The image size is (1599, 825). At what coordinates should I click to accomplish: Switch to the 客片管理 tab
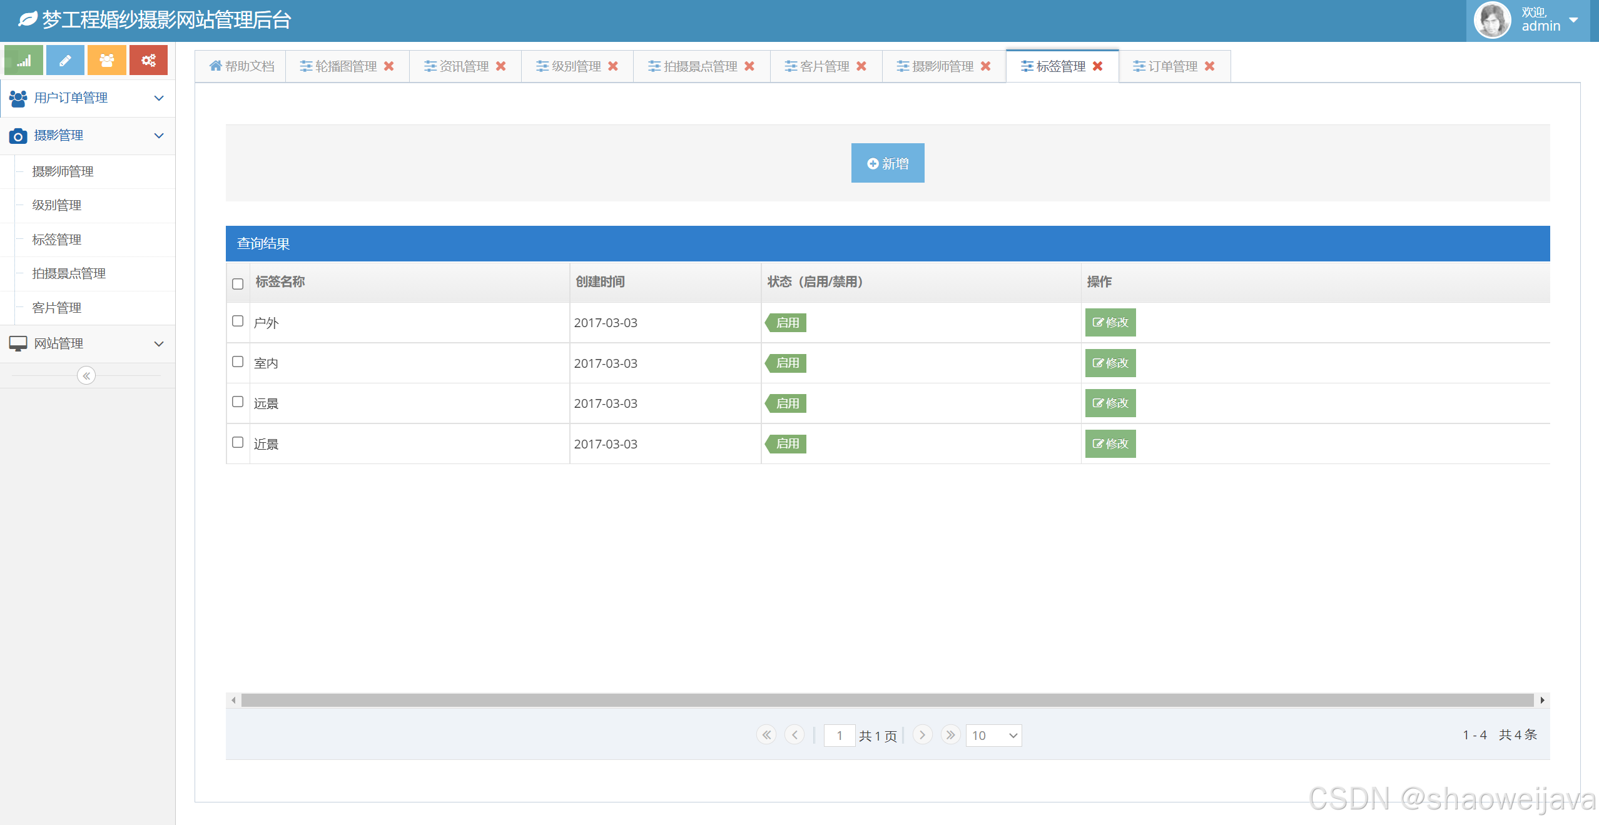(823, 66)
